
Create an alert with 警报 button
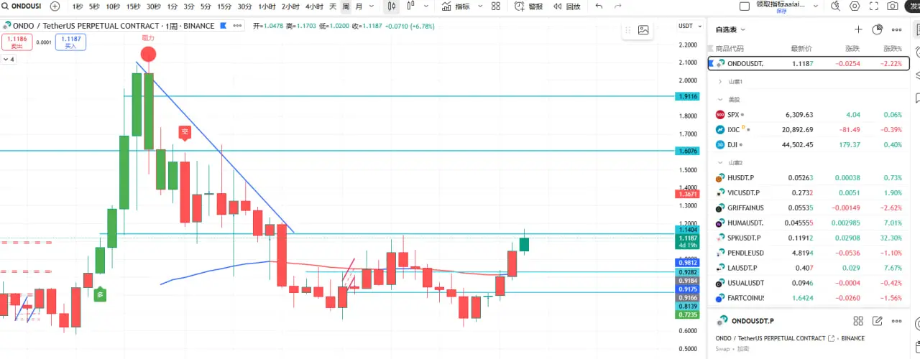click(529, 6)
